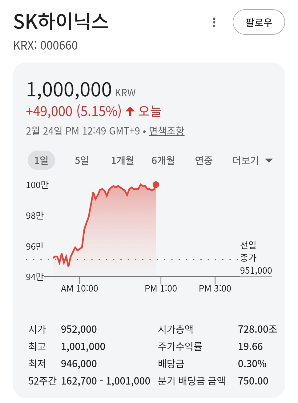Show the 1개월 chart range
Screen dimensions: 298x403
[x=122, y=160]
